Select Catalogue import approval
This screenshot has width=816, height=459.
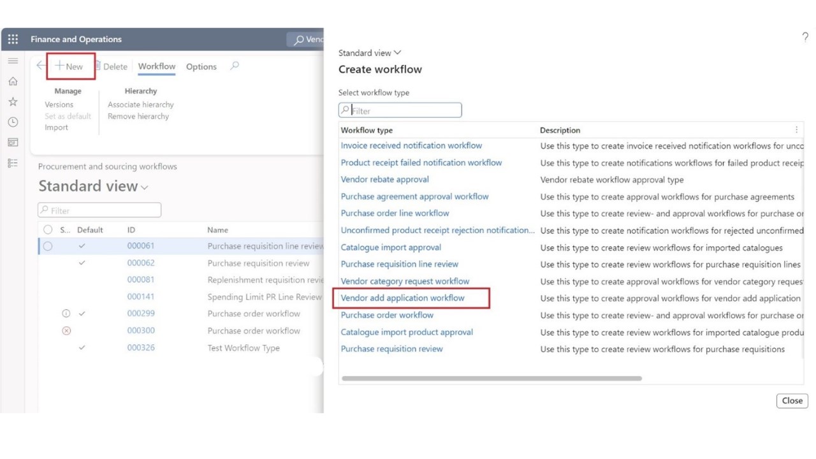pos(391,247)
